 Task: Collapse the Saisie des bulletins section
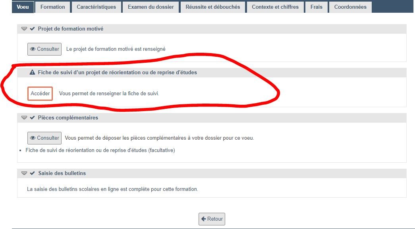pyautogui.click(x=24, y=173)
